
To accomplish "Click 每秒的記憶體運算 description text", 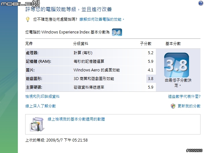I will click(x=89, y=62).
